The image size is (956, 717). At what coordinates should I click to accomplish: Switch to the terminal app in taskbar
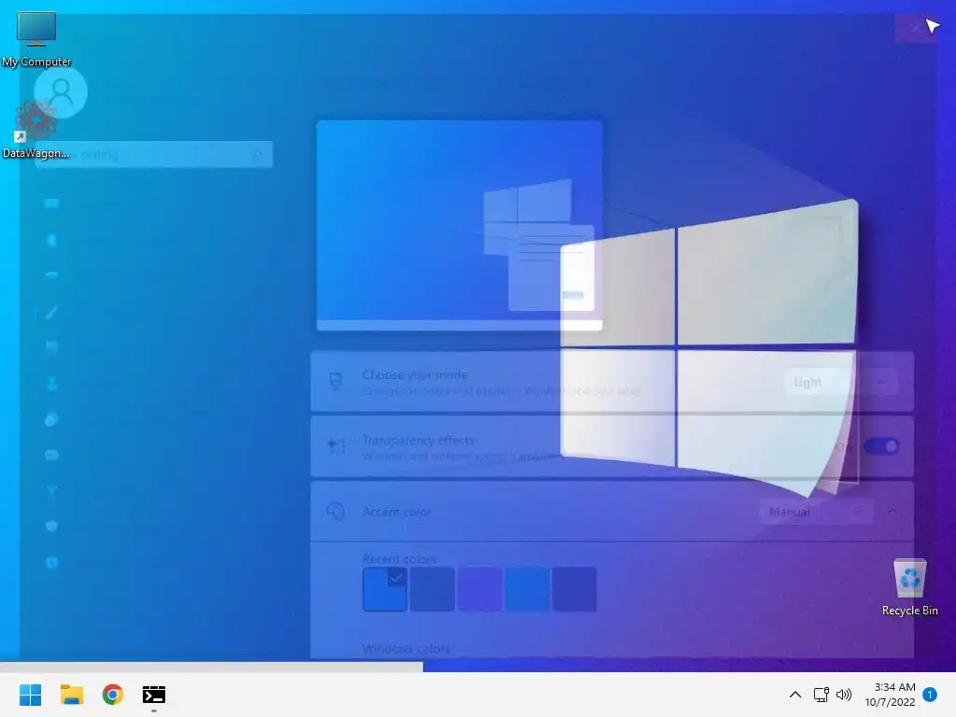click(x=154, y=695)
